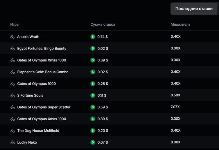Click the green dollar coin next to 0.59 $
This screenshot has height=150, width=219.
[93, 107]
